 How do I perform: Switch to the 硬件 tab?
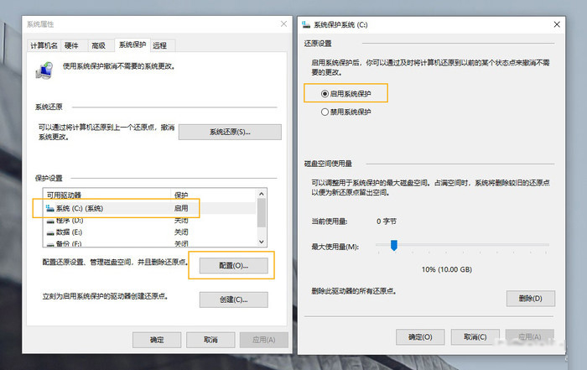(x=71, y=45)
